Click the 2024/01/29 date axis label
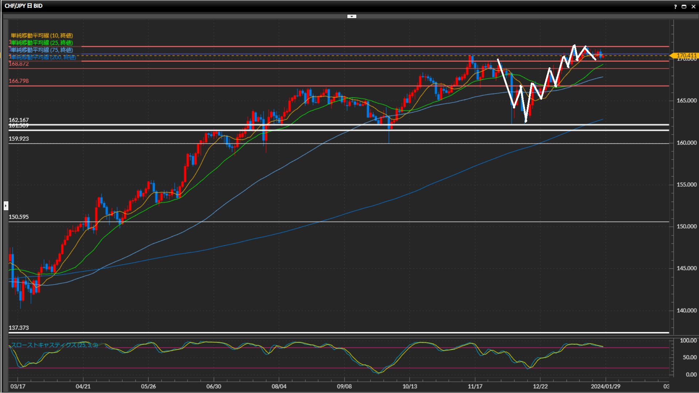The width and height of the screenshot is (699, 393). click(605, 386)
